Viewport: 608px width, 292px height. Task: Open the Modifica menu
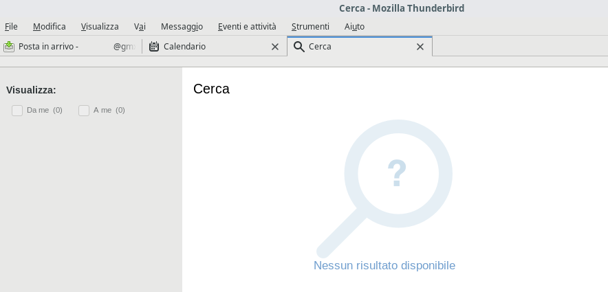(x=50, y=26)
